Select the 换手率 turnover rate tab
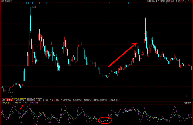193x125 pixels. point(45,100)
